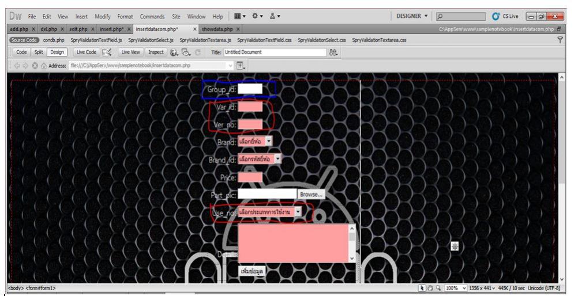The width and height of the screenshot is (578, 296).
Task: Toggle Live Code options checklist icon
Action: click(107, 52)
